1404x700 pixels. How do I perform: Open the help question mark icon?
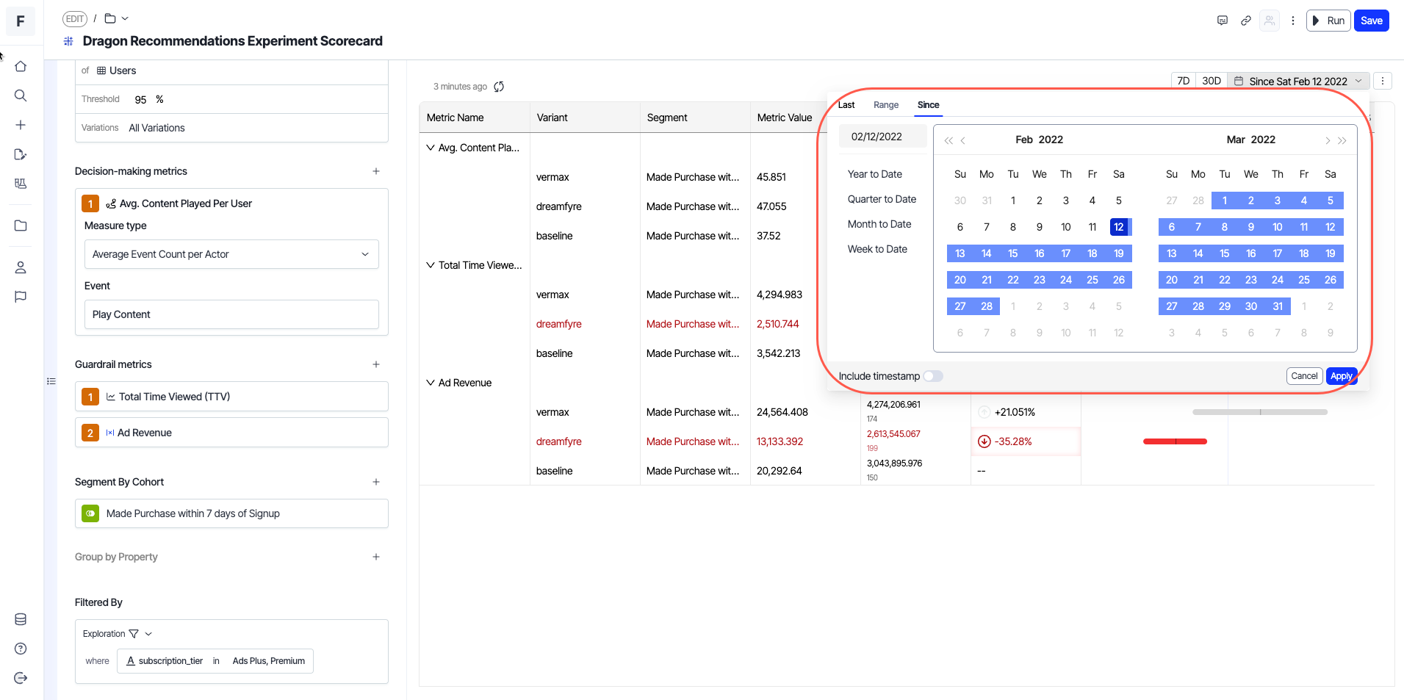pyautogui.click(x=21, y=649)
